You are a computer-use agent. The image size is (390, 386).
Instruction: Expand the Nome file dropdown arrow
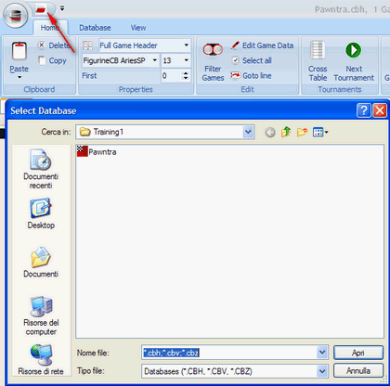coord(322,353)
